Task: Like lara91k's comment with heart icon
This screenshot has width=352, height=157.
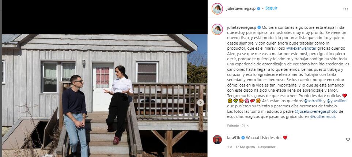Action: 348,139
